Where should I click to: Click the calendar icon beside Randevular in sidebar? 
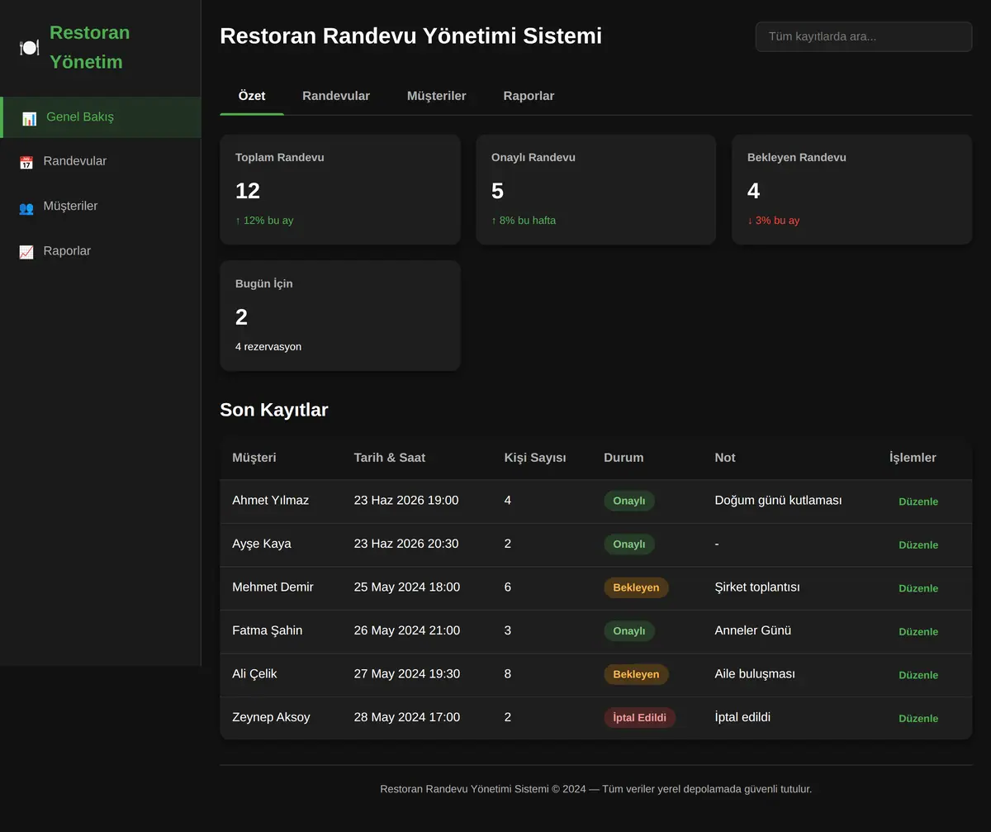(26, 162)
